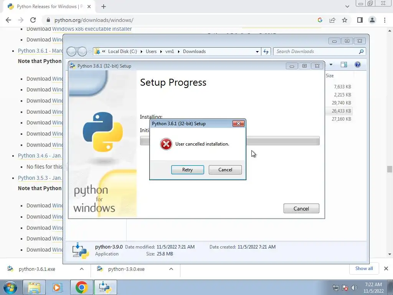This screenshot has height=295, width=393.
Task: Open Windows Start menu
Action: click(x=10, y=287)
